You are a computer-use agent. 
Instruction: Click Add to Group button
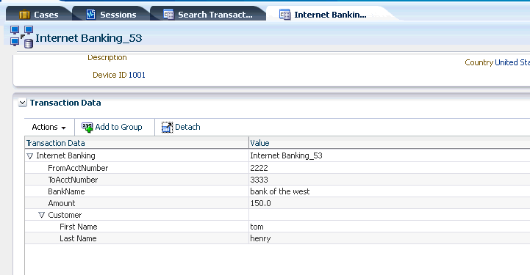point(112,127)
